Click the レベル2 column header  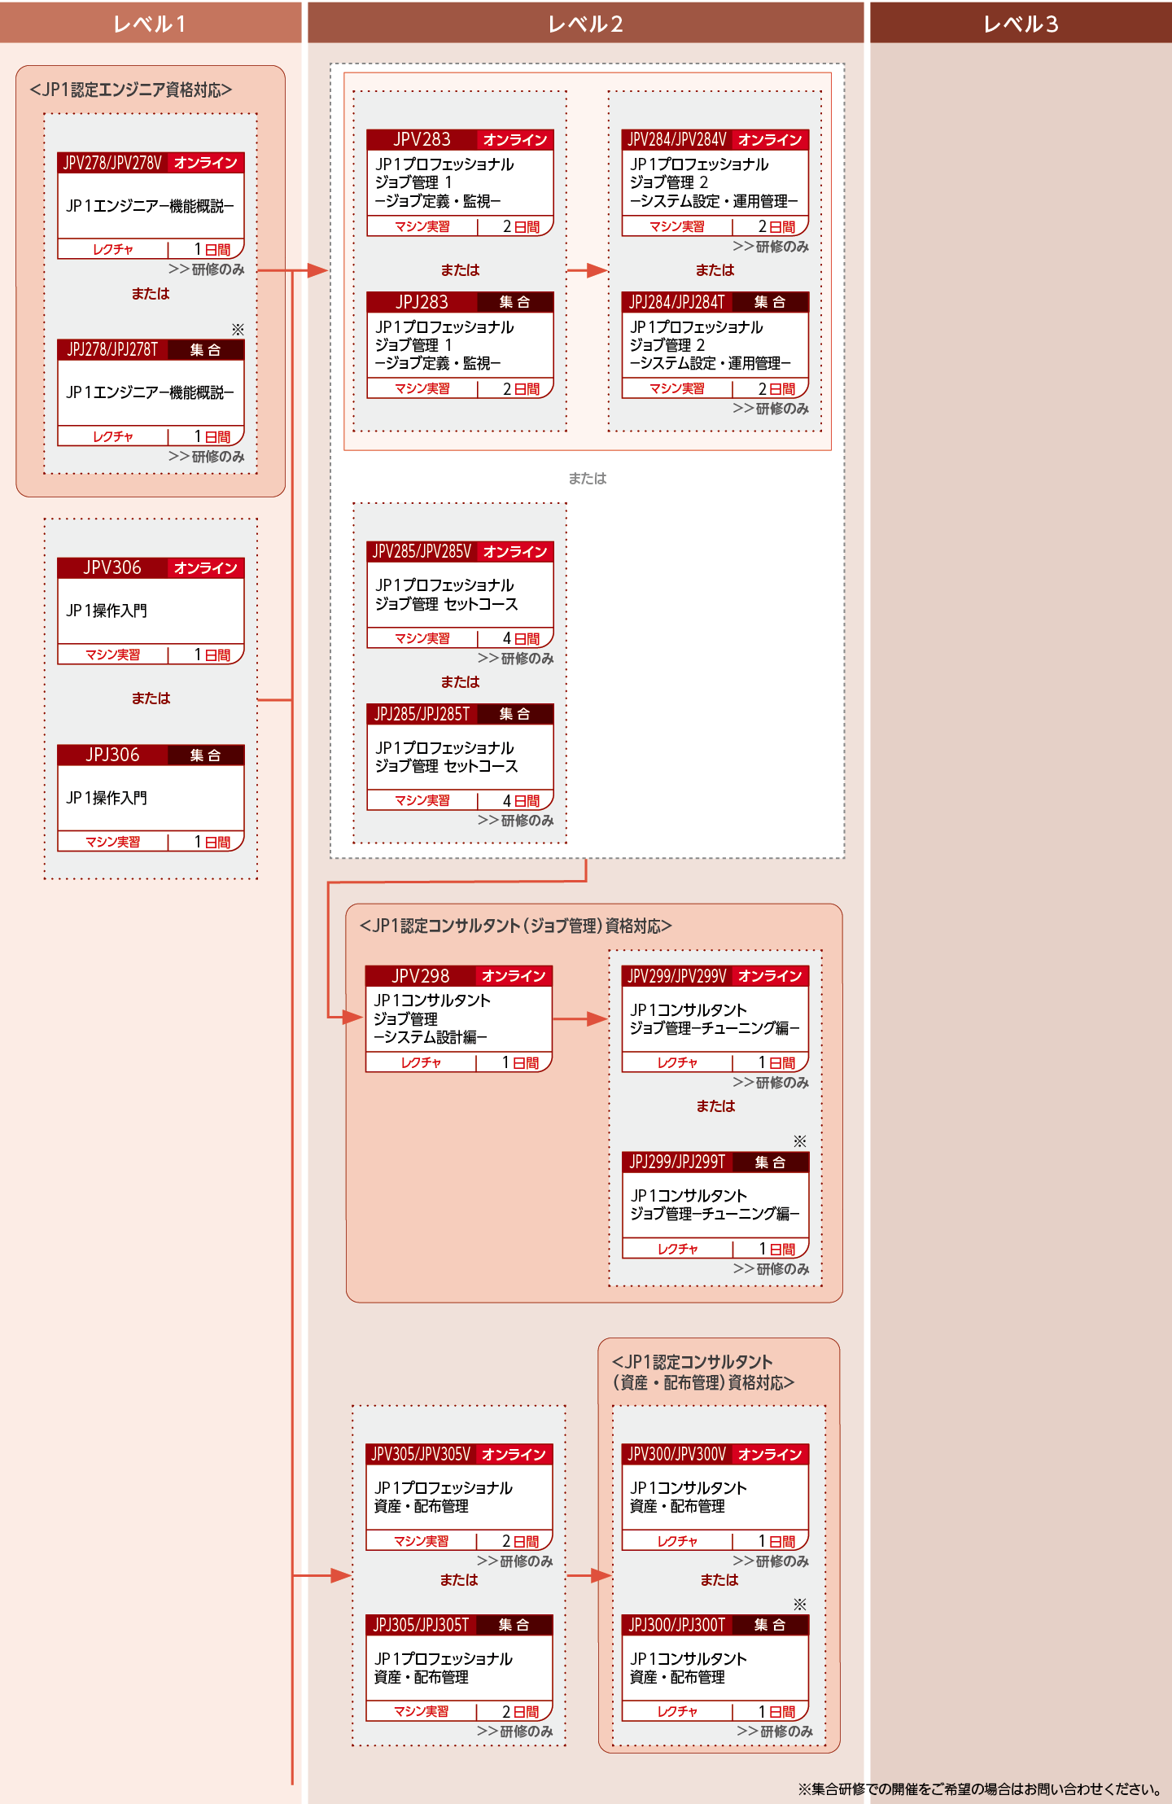(x=585, y=23)
